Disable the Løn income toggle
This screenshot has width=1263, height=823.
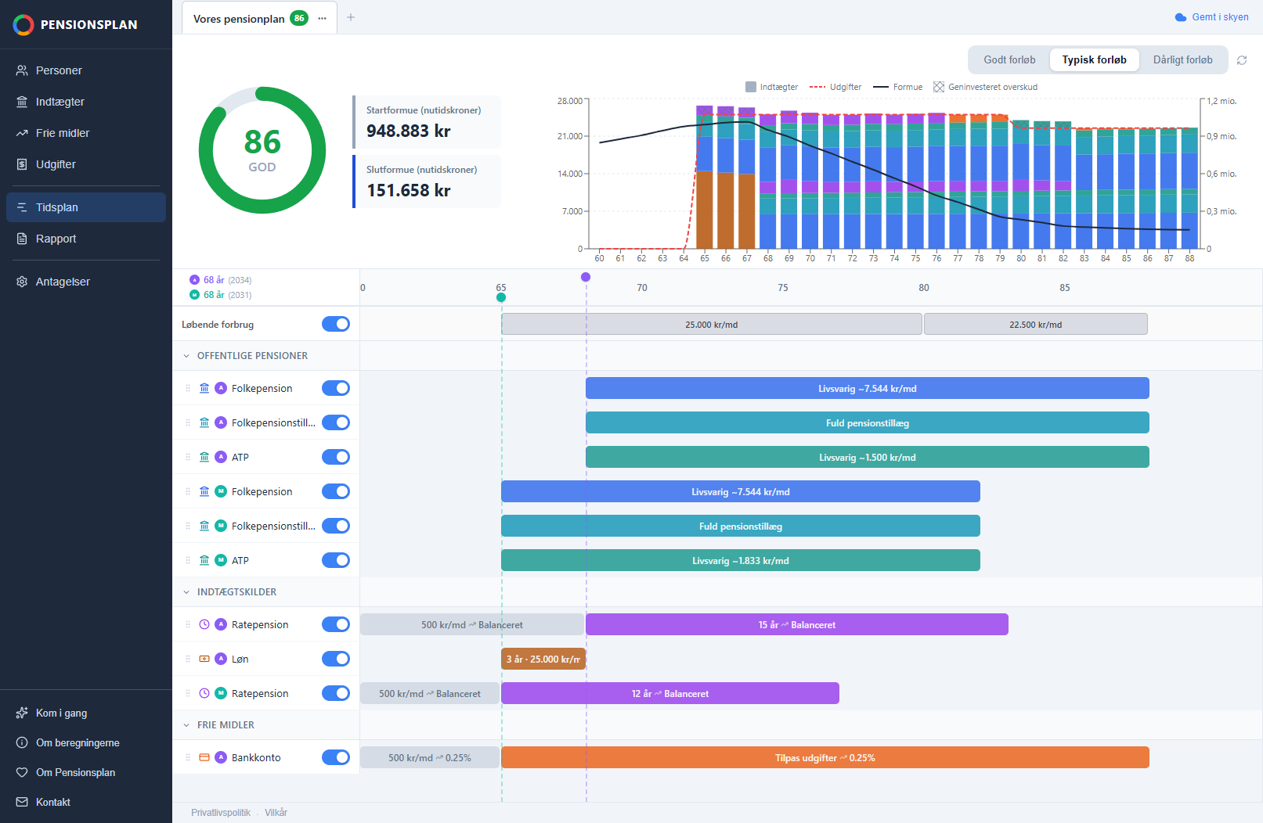coord(336,659)
